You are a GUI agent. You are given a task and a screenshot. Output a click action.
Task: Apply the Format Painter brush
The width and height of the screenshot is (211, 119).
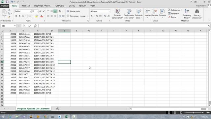(9, 17)
